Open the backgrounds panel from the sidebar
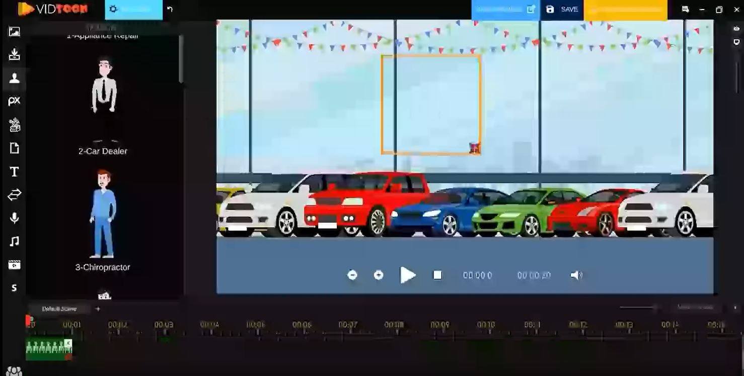Viewport: 744px width, 376px height. click(14, 31)
